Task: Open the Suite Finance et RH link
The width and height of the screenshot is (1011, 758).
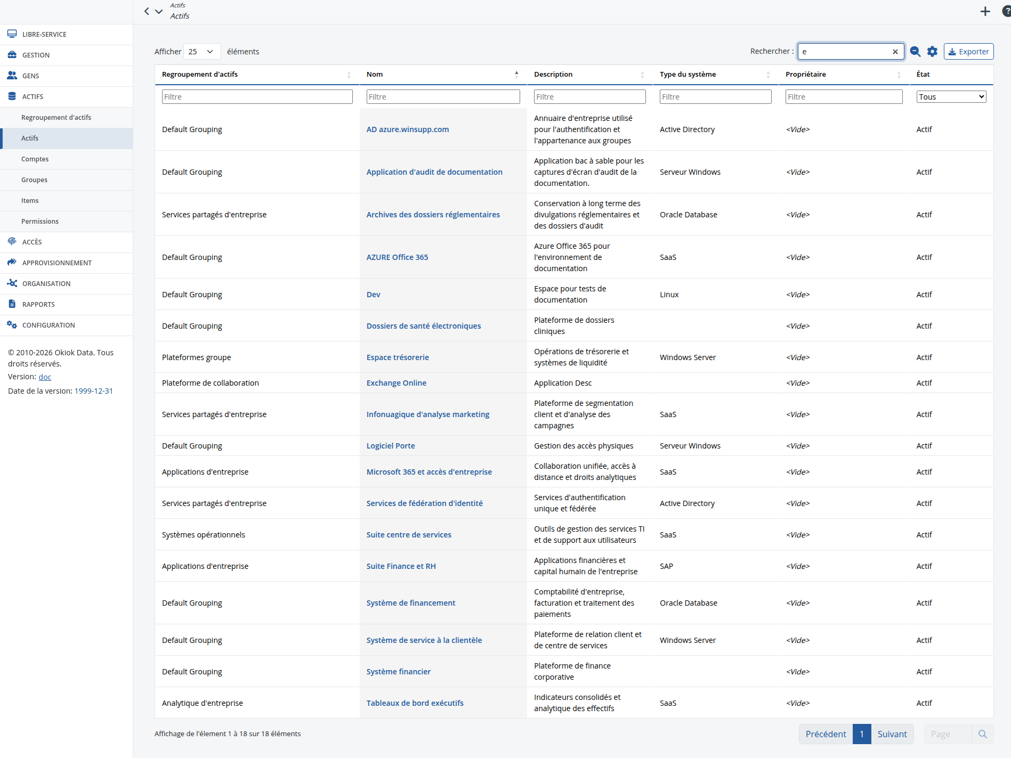Action: (x=401, y=566)
